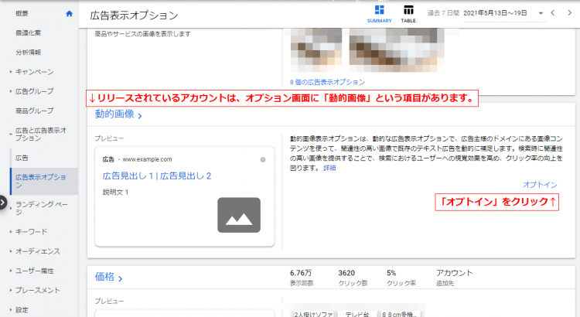
Task: Click the 説明文 1 text in preview
Action: [x=115, y=193]
